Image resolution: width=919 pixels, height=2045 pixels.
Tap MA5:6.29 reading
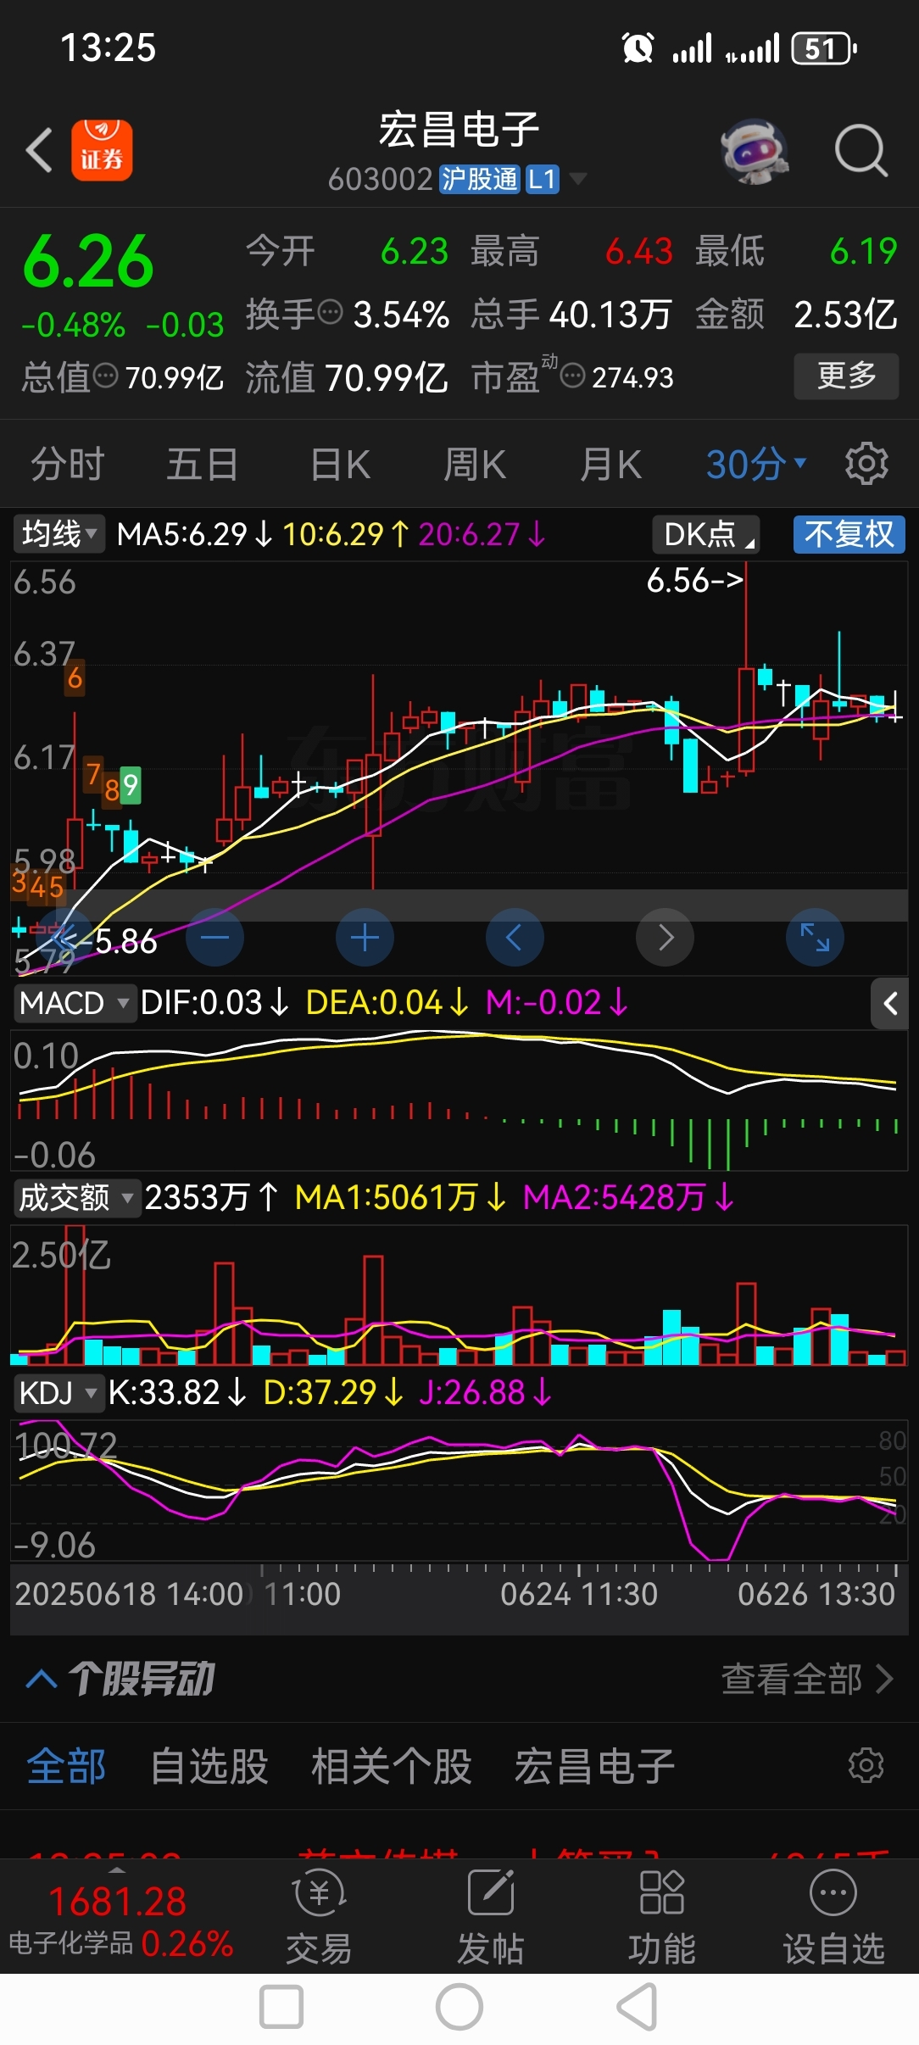[x=195, y=534]
